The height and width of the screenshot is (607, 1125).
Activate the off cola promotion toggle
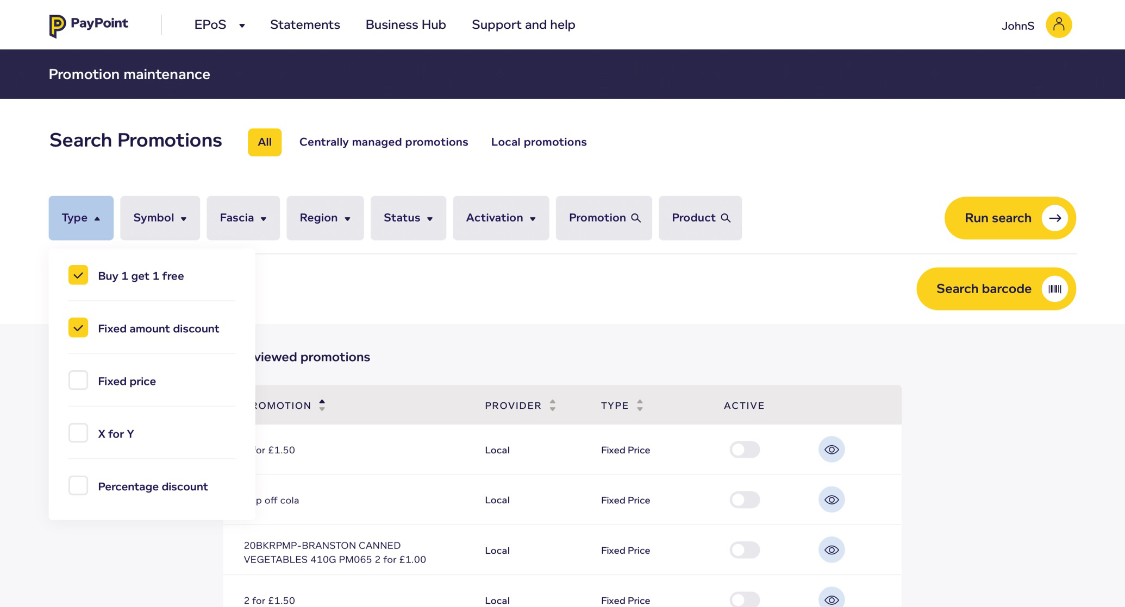point(744,500)
